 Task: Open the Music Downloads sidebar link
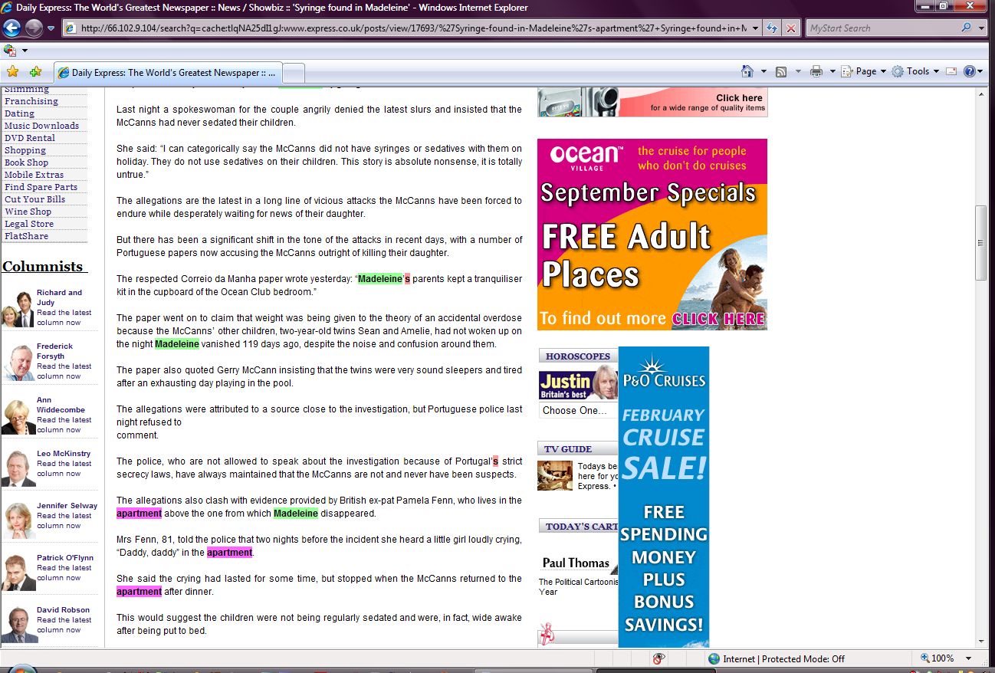(41, 126)
